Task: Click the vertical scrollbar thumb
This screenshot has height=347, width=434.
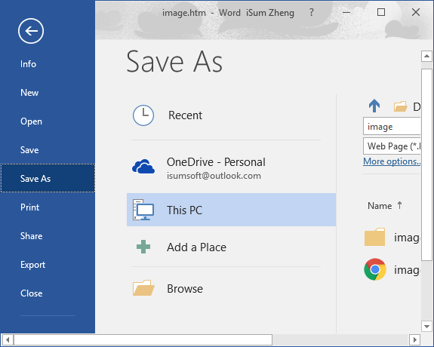Action: tap(426, 164)
